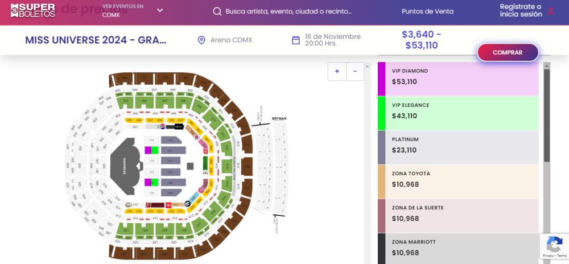
Task: Select the magenta VIP Diamond color swatch
Action: pyautogui.click(x=381, y=79)
